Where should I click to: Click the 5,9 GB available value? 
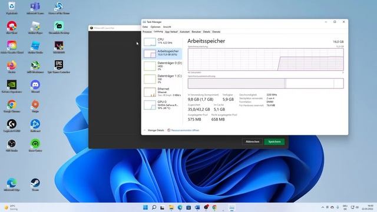[228, 100]
